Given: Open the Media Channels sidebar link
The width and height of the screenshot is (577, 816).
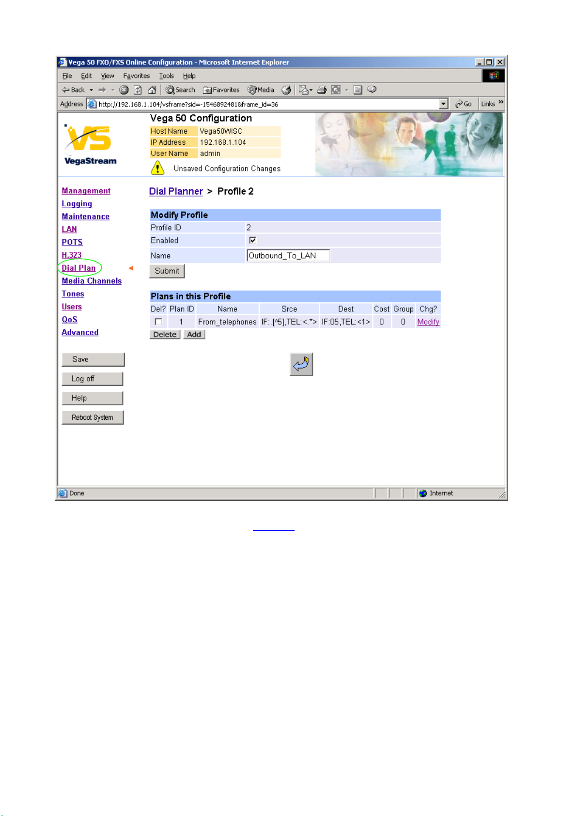Looking at the screenshot, I should [x=92, y=281].
